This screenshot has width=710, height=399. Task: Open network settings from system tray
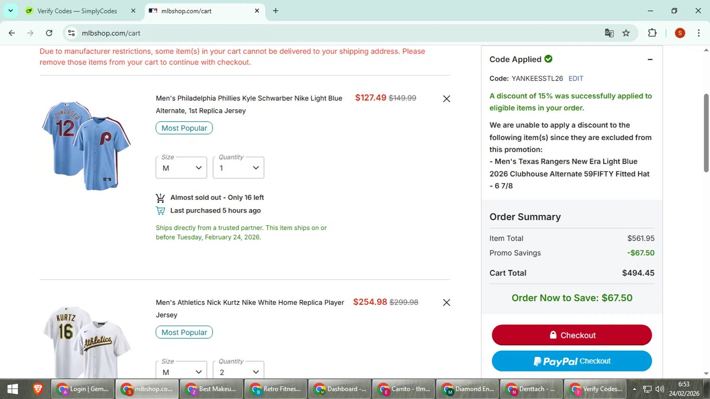pos(647,389)
